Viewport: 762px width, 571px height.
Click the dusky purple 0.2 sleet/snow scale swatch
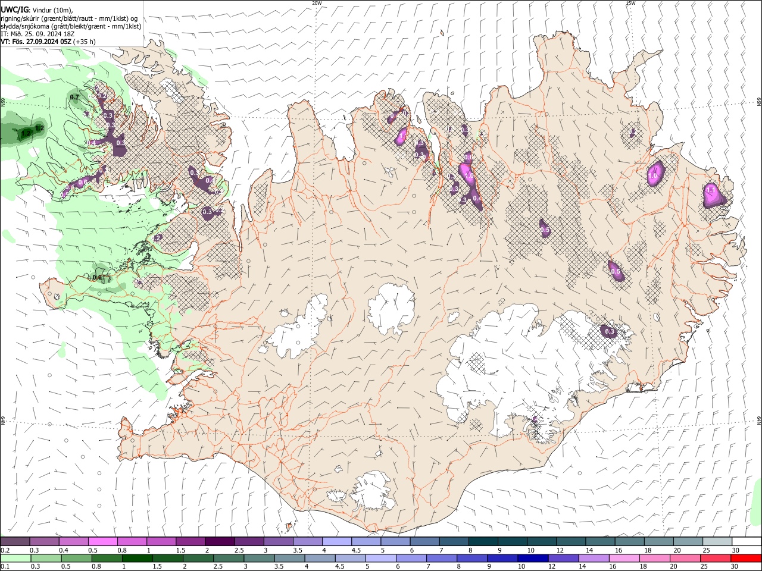pyautogui.click(x=15, y=541)
